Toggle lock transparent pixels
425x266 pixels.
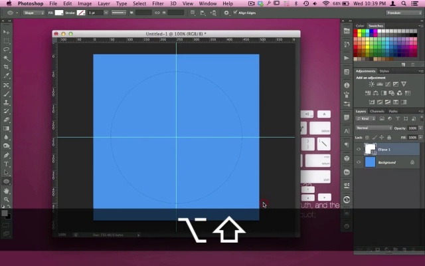[x=367, y=138]
